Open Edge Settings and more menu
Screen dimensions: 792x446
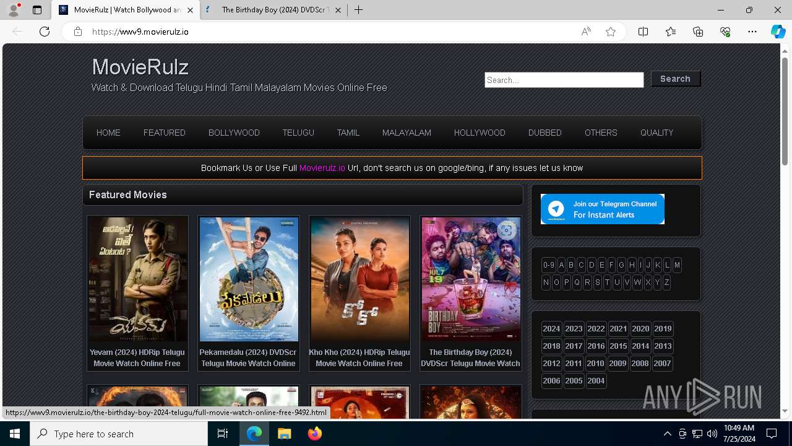pos(752,32)
